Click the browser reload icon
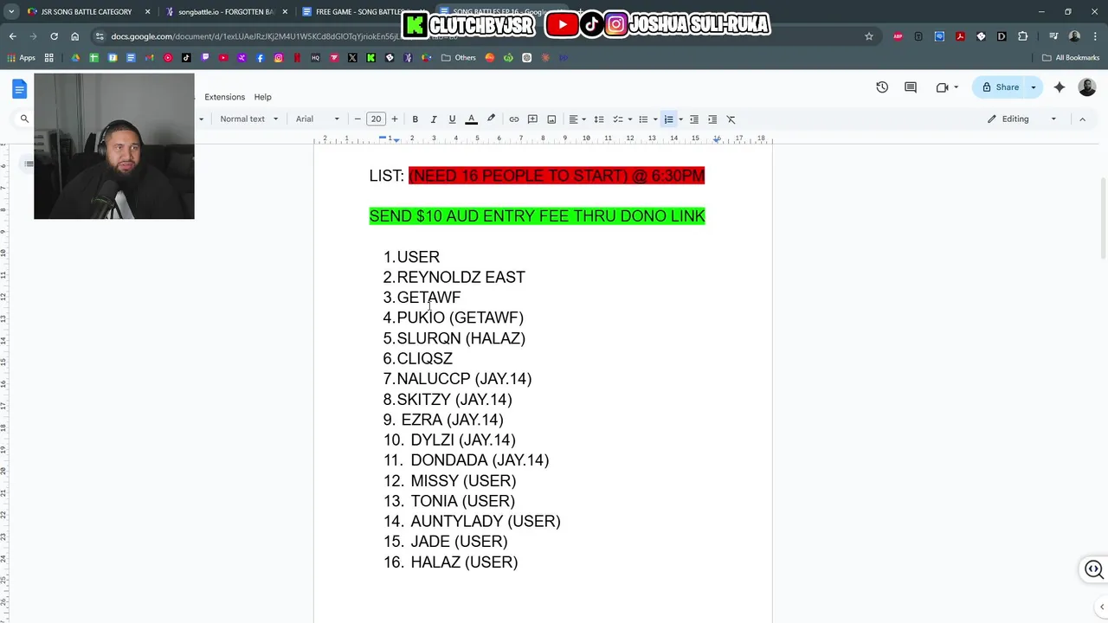This screenshot has width=1108, height=623. tap(54, 36)
